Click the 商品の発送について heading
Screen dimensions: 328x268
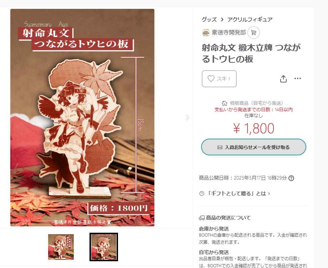pyautogui.click(x=228, y=218)
